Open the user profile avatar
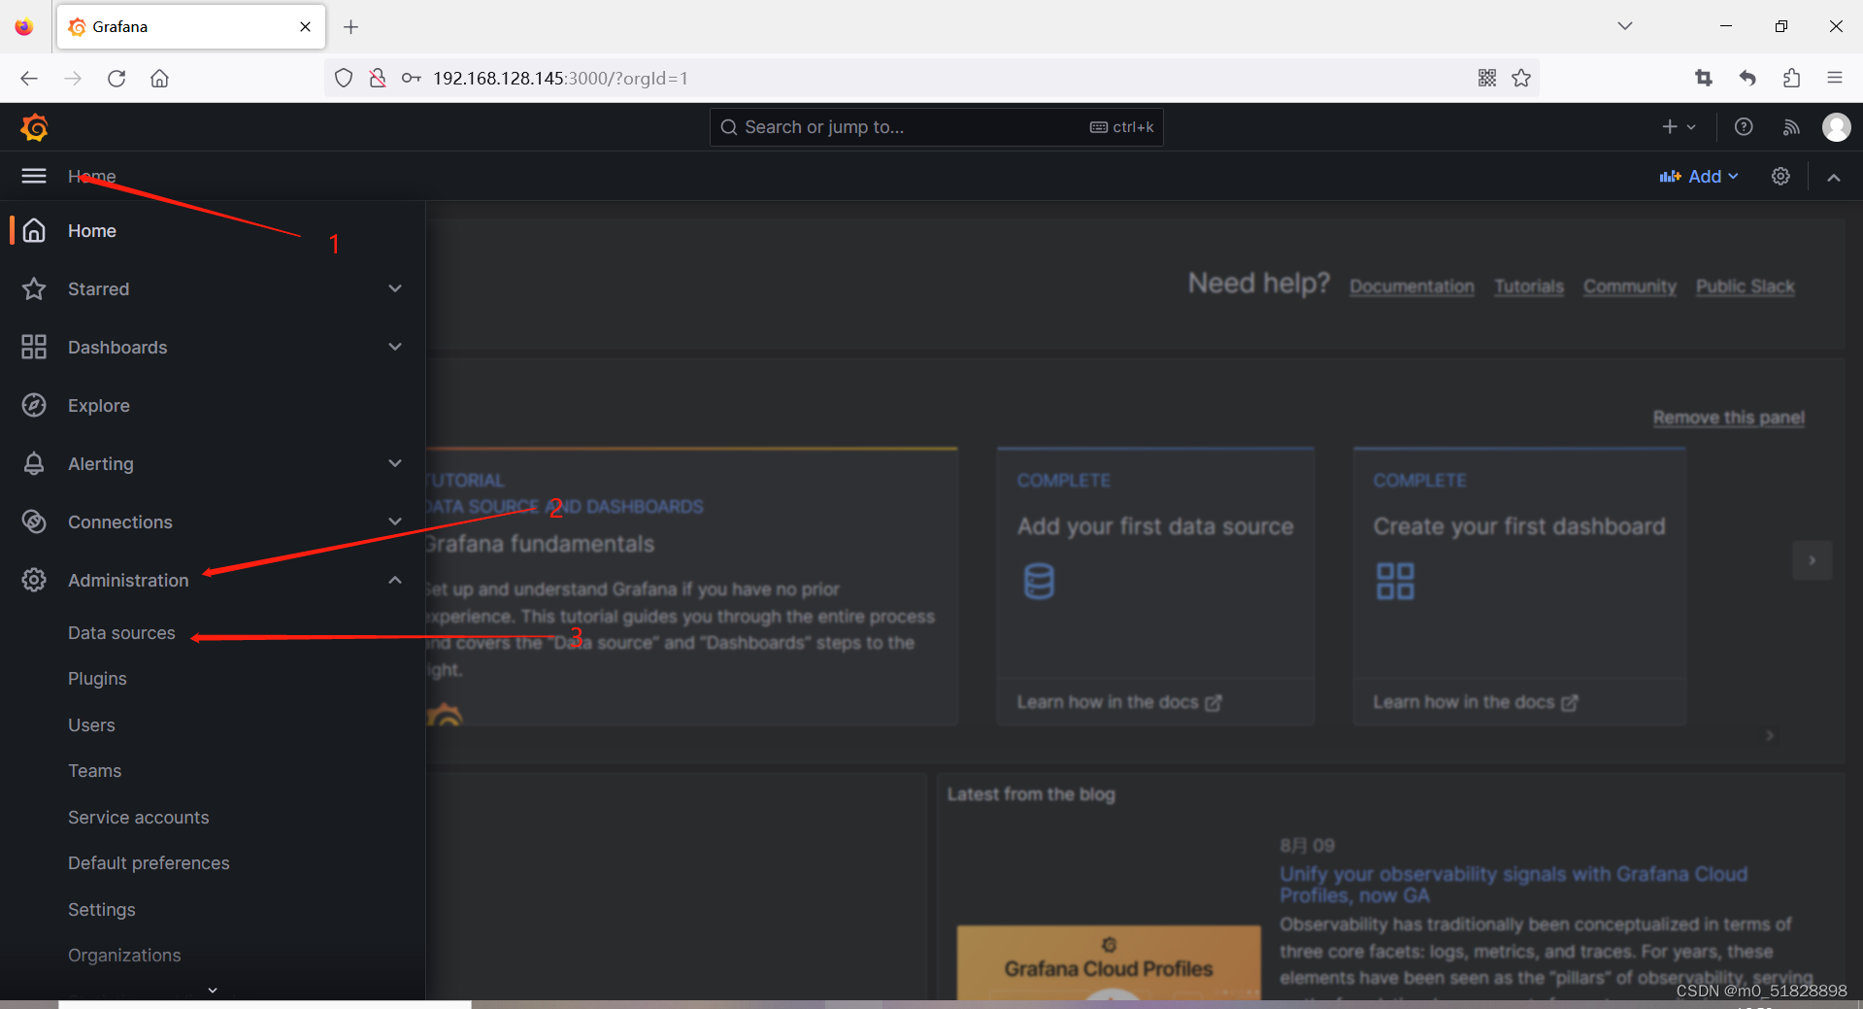This screenshot has width=1863, height=1009. pyautogui.click(x=1836, y=127)
